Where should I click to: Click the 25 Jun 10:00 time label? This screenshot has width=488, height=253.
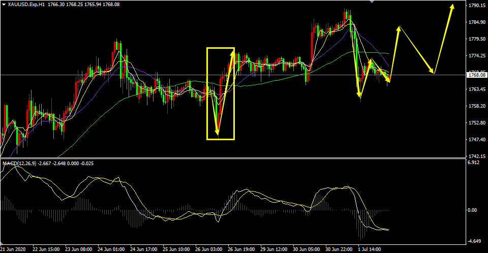(176, 249)
